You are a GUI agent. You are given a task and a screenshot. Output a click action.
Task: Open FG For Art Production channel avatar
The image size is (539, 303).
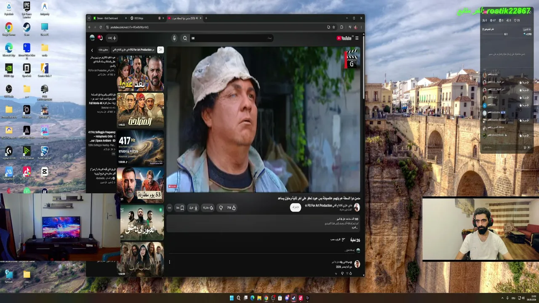coord(357,207)
